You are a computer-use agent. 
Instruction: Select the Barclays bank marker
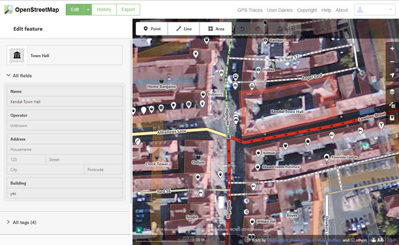[265, 41]
